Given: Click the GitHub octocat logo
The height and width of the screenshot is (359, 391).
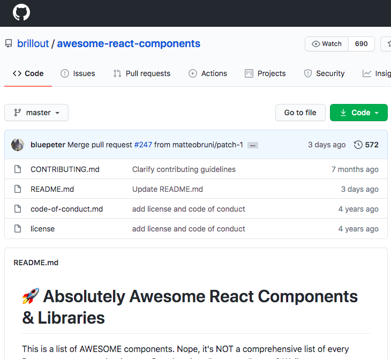Looking at the screenshot, I should coord(21,12).
